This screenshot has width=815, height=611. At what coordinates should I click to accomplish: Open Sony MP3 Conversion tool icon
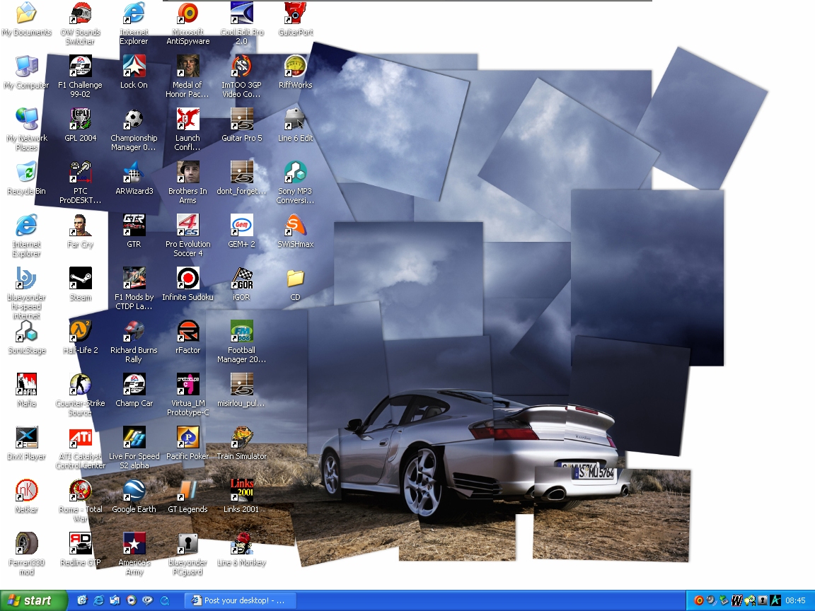point(295,172)
